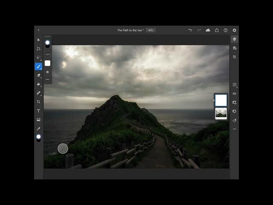This screenshot has height=205, width=273.
Task: Open the app settings gear
Action: pos(234,30)
